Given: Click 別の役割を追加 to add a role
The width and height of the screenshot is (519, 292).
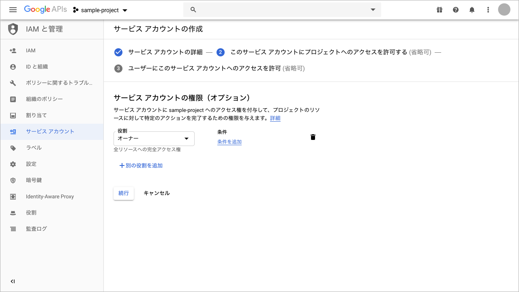Looking at the screenshot, I should pyautogui.click(x=141, y=165).
